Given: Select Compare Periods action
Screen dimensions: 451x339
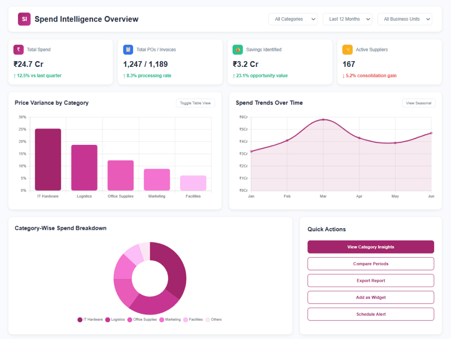Looking at the screenshot, I should (x=370, y=264).
